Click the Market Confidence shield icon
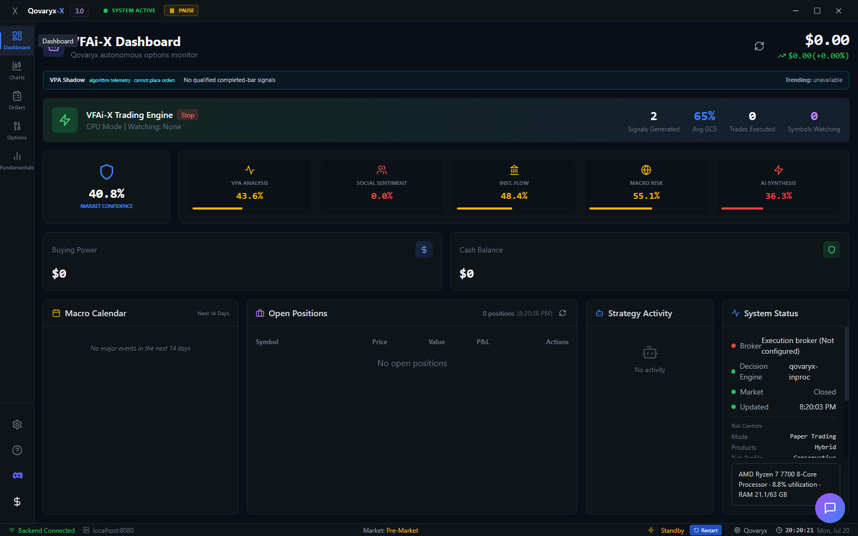 (107, 172)
